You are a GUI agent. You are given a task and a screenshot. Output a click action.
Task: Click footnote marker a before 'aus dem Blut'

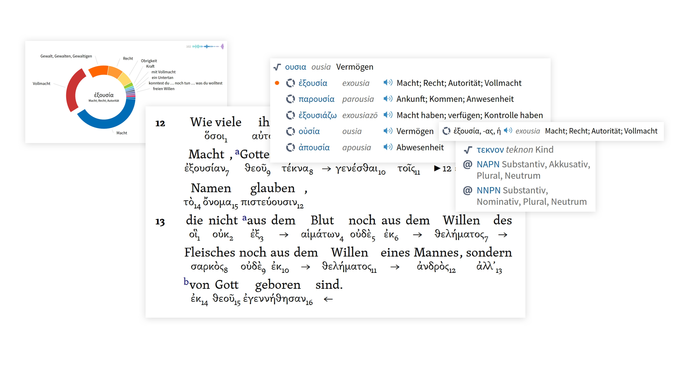[x=245, y=218]
